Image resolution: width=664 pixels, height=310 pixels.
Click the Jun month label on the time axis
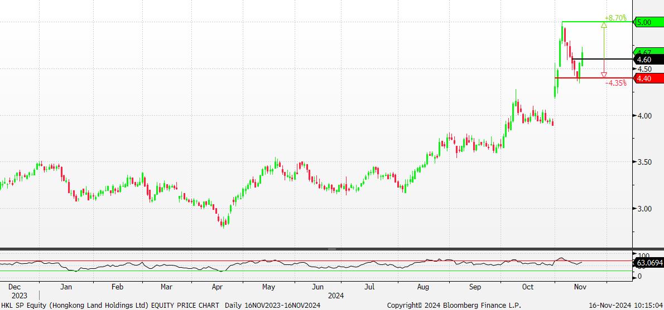coord(319,287)
